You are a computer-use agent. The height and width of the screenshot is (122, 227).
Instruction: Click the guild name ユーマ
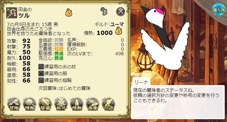(117, 24)
